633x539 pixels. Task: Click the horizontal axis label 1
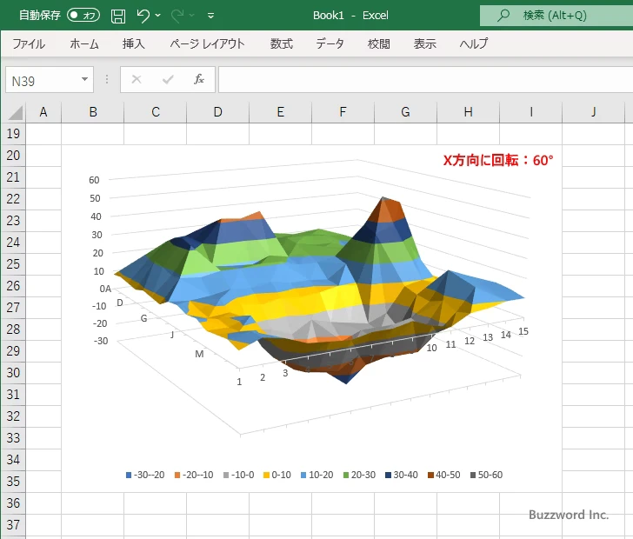pyautogui.click(x=239, y=382)
